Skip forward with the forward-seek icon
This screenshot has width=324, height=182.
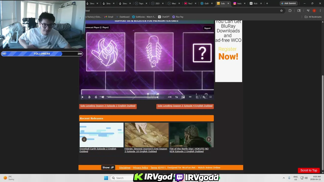click(96, 97)
